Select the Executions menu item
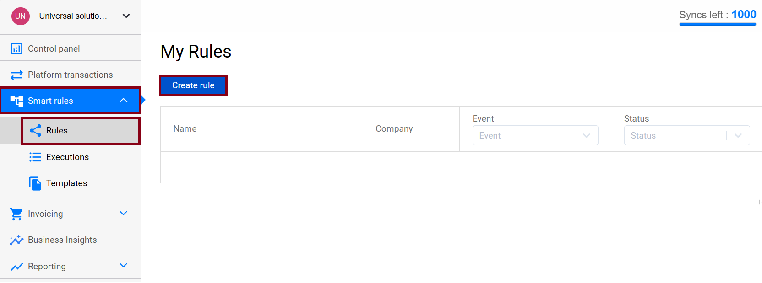This screenshot has width=762, height=283. 67,157
